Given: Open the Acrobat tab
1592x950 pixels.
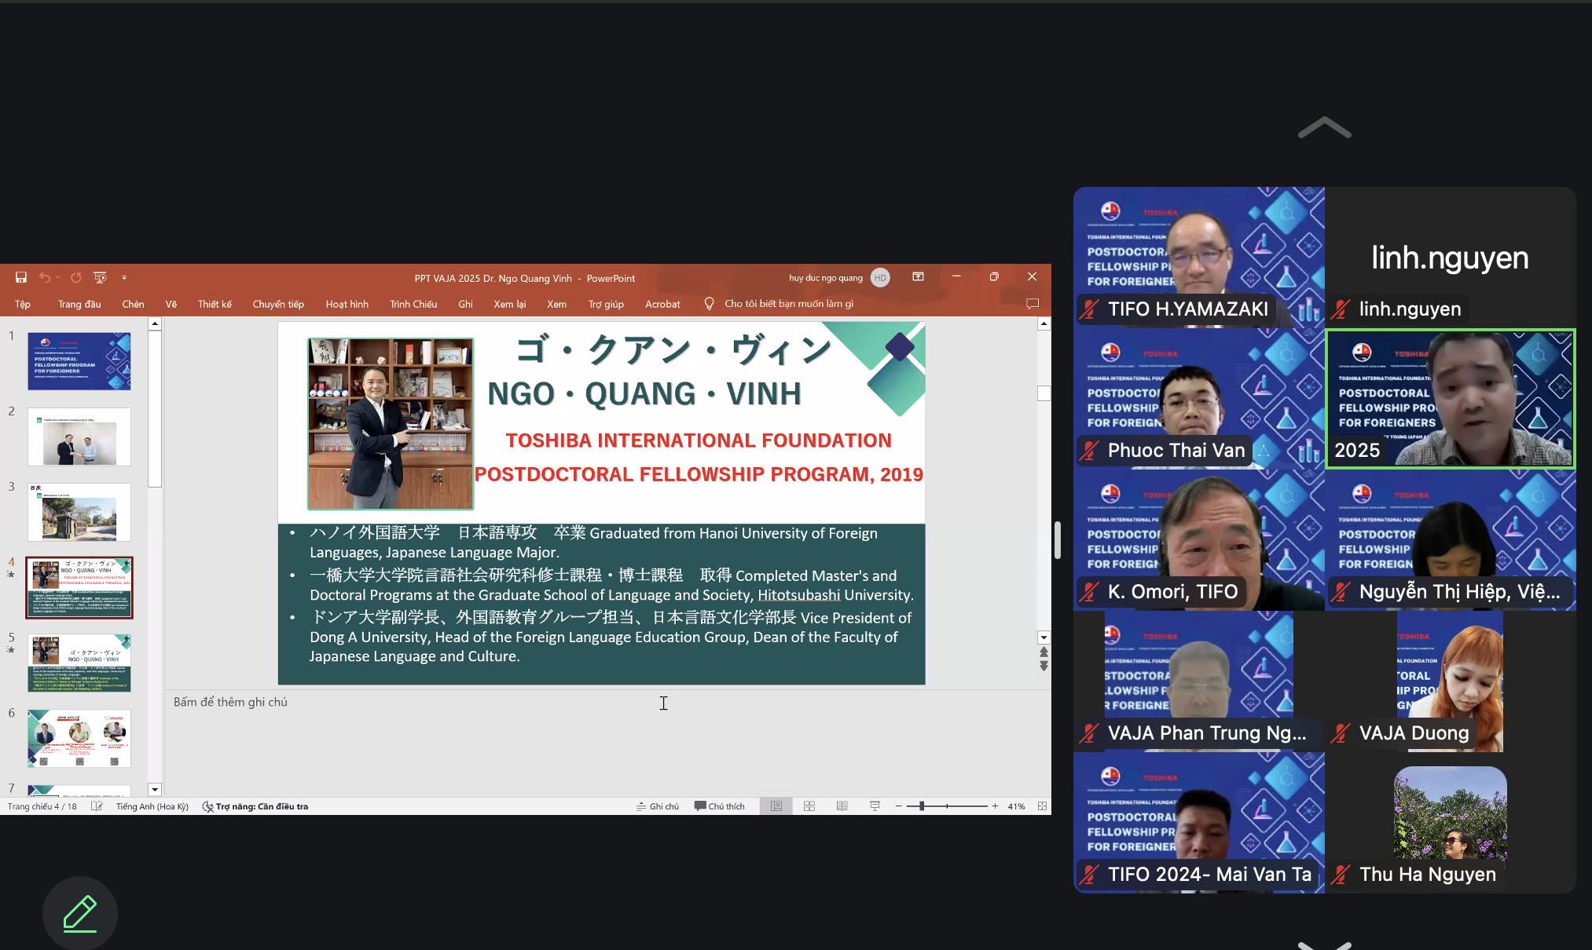Looking at the screenshot, I should click(662, 304).
